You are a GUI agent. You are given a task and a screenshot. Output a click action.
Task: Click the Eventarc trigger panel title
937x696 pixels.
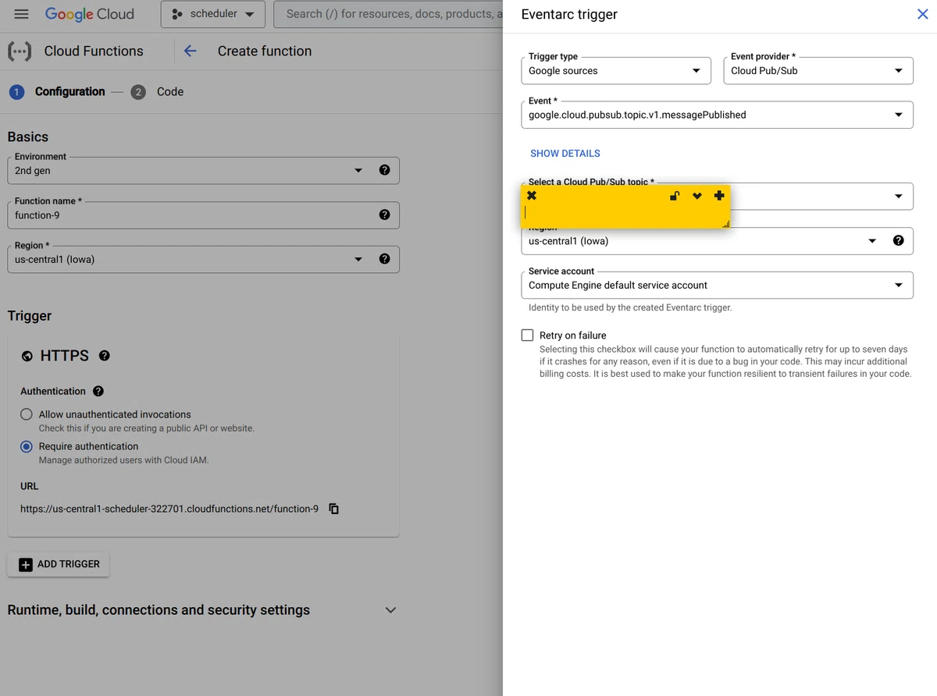pyautogui.click(x=569, y=15)
